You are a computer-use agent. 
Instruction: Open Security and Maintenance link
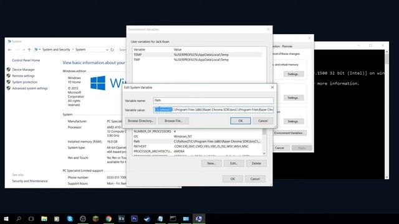tap(30, 181)
